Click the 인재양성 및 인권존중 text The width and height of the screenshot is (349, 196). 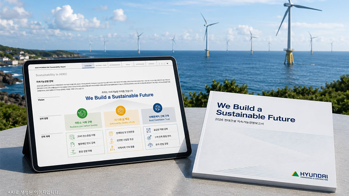(x=125, y=132)
